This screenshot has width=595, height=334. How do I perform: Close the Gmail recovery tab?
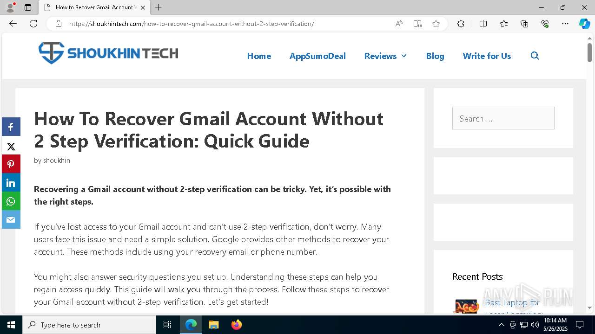[x=143, y=7]
